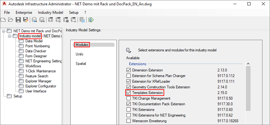
Task: Uncheck the Extension for XRefLoader checkbox
Action: [x=128, y=81]
